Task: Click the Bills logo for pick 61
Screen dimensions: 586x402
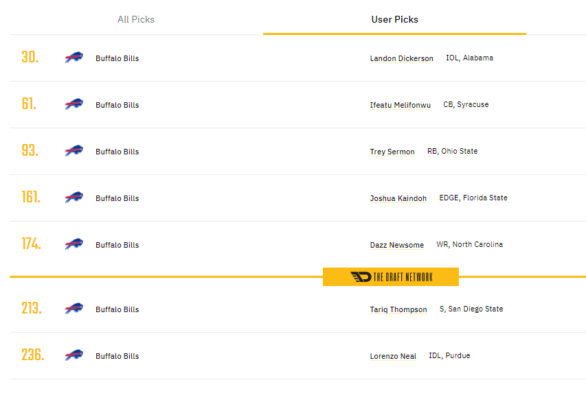Action: pyautogui.click(x=74, y=104)
